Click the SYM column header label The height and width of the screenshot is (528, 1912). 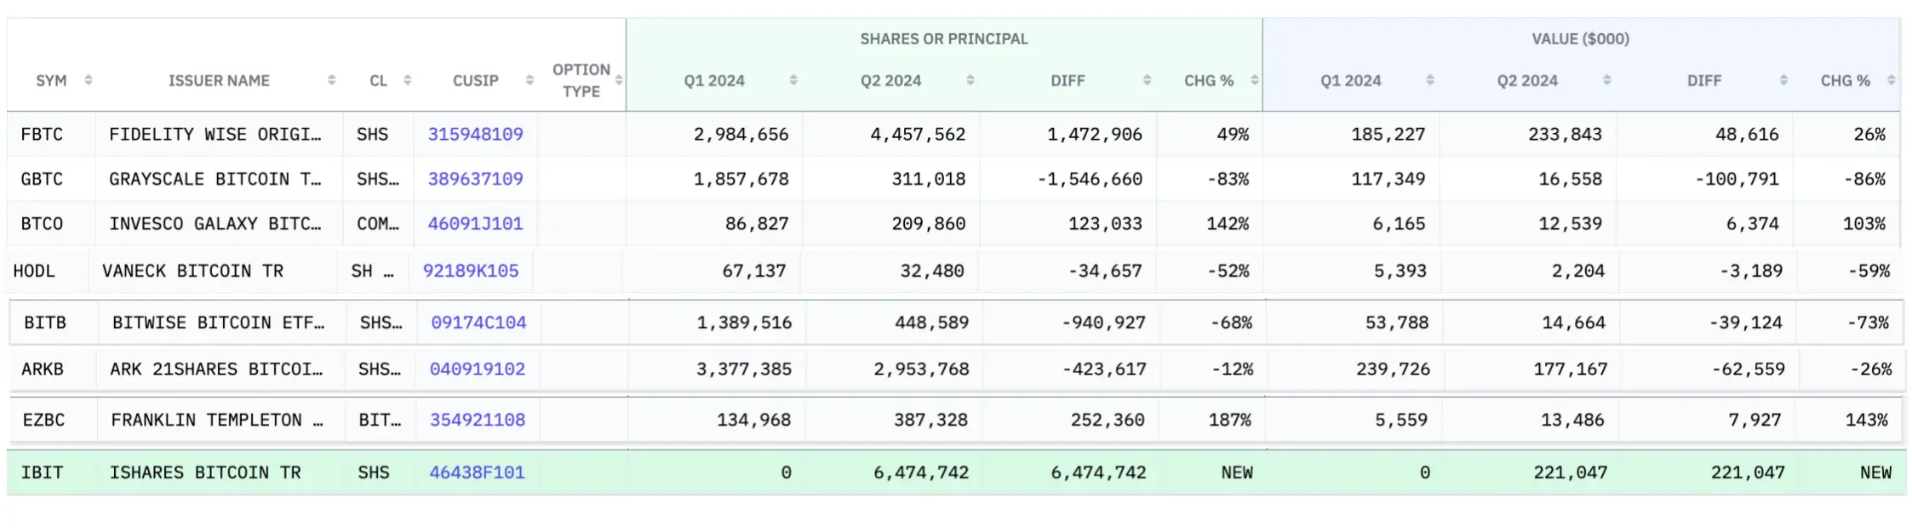(x=51, y=81)
